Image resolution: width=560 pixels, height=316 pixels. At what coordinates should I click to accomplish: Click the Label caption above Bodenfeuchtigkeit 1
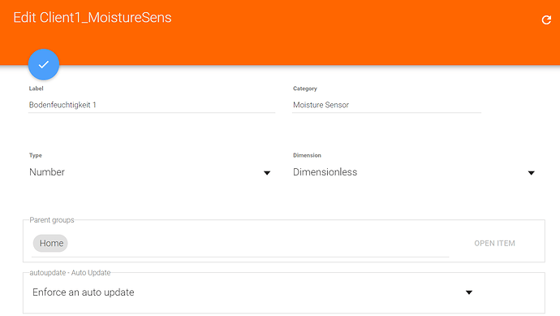coord(36,89)
